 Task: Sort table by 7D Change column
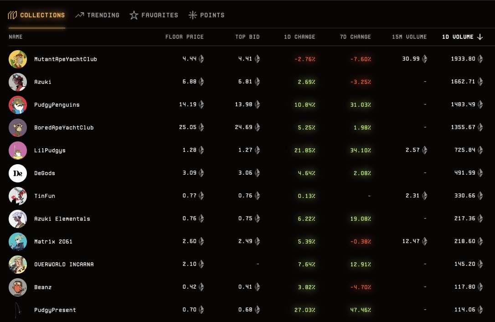[x=355, y=37]
